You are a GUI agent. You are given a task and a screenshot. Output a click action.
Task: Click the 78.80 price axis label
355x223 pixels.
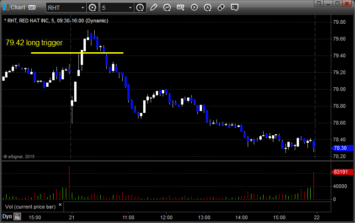point(340,106)
